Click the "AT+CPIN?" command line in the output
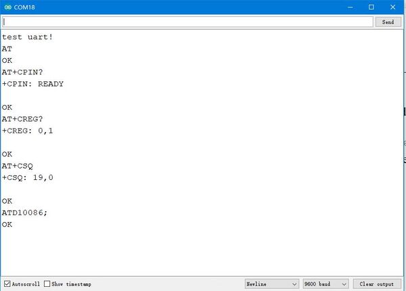This screenshot has width=406, height=291. click(x=24, y=72)
